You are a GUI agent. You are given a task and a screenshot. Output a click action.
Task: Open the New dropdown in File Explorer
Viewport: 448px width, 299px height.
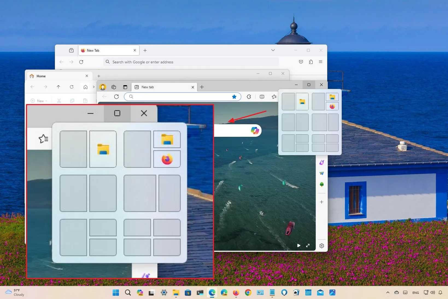coord(39,101)
